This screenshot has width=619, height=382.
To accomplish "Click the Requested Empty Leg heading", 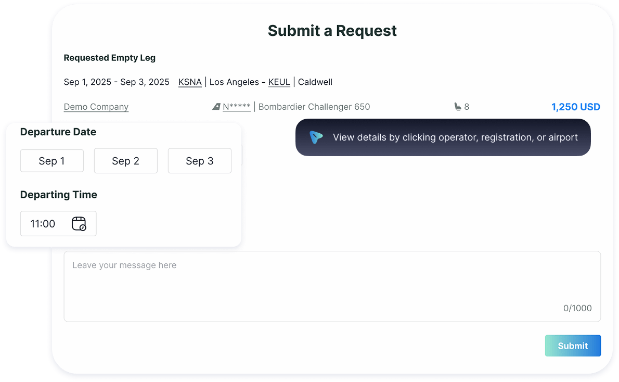I will (x=109, y=58).
